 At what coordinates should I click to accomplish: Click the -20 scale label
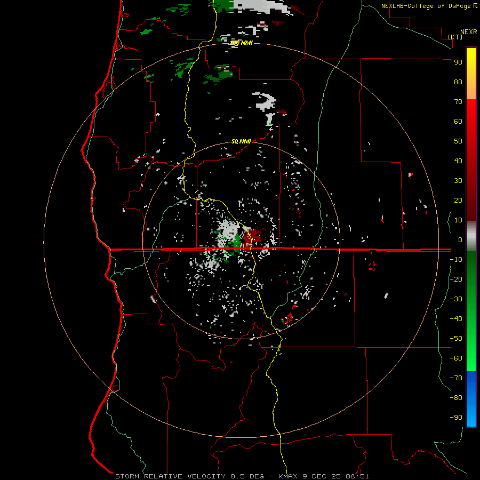pos(456,279)
